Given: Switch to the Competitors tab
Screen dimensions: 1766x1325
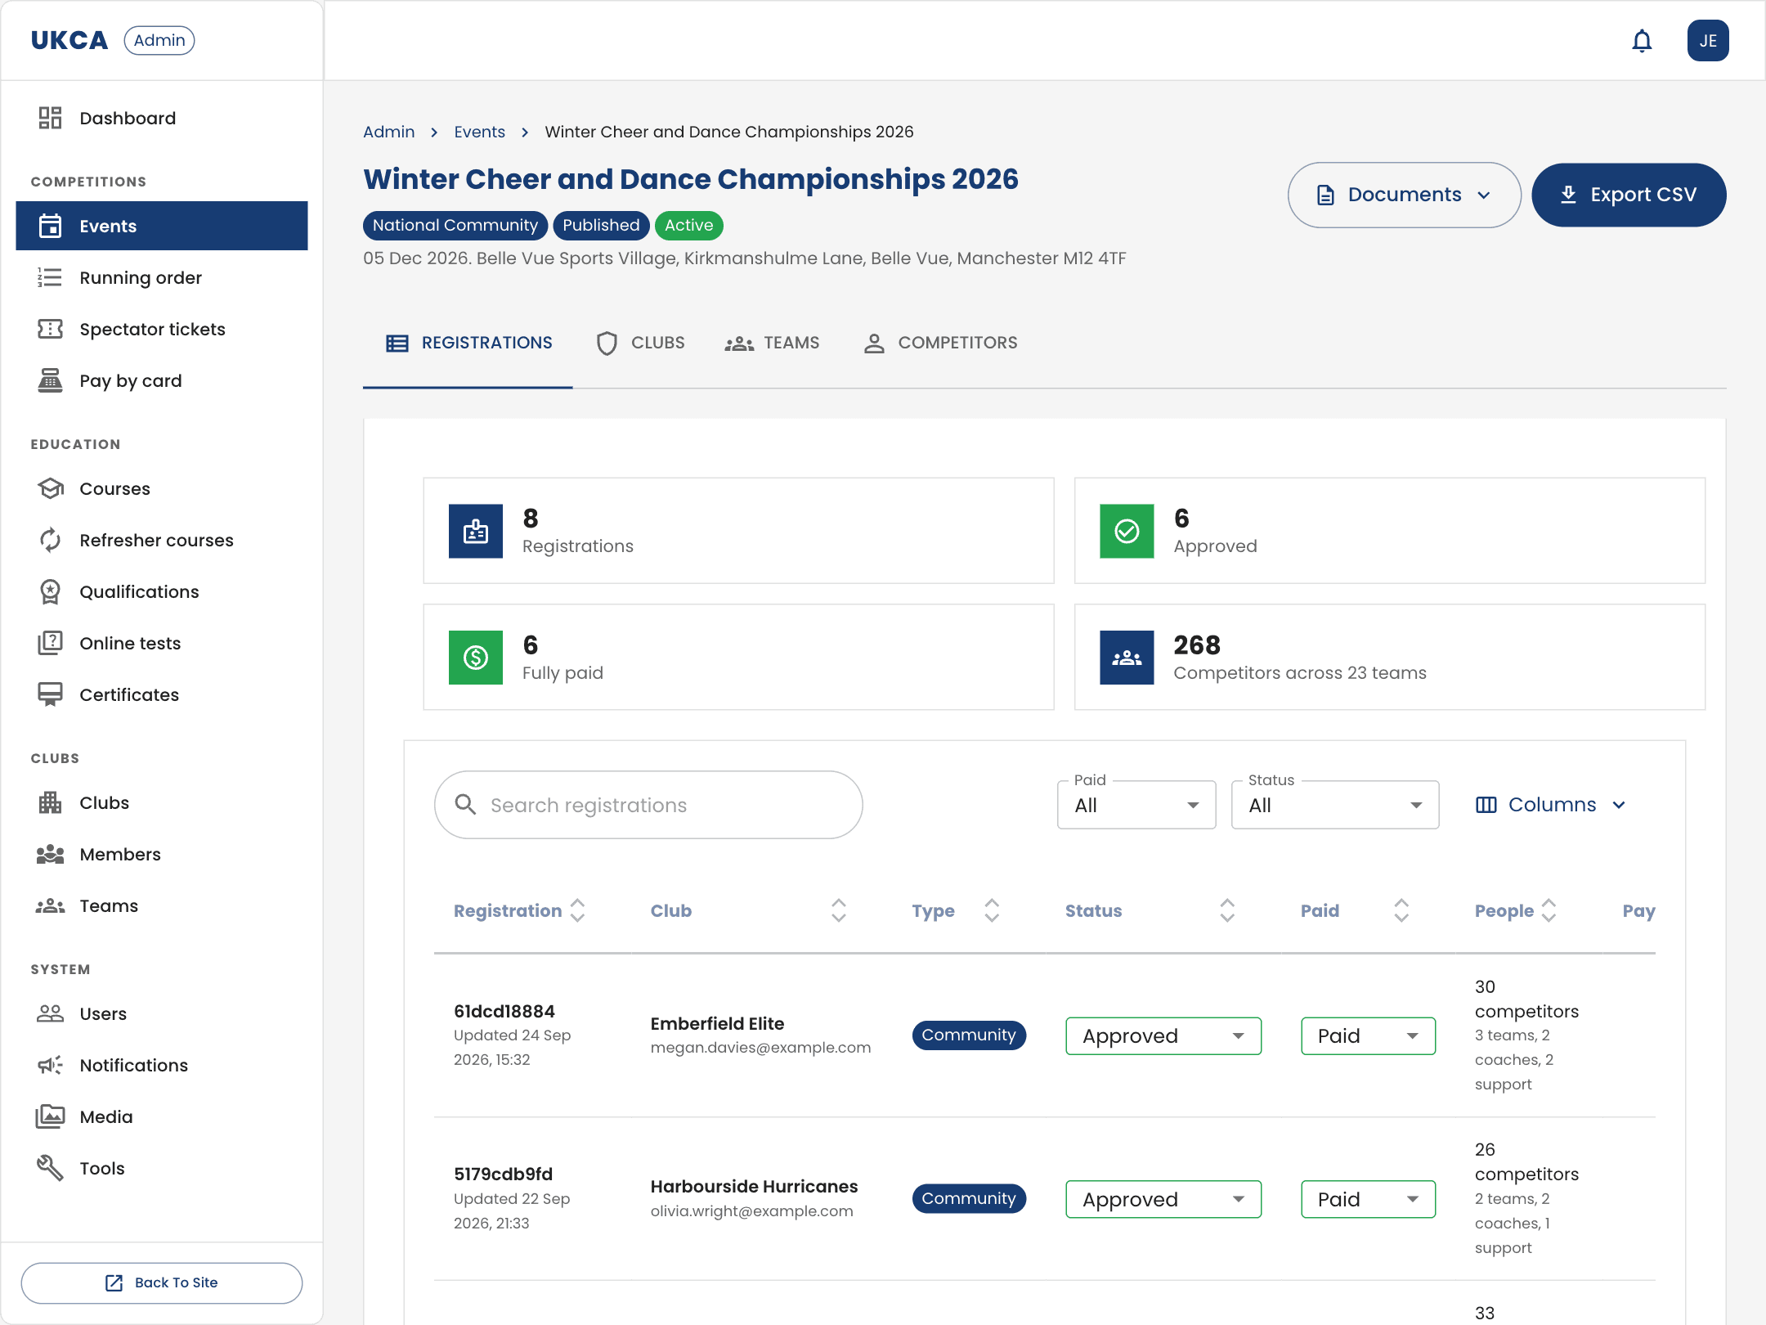Looking at the screenshot, I should (940, 344).
